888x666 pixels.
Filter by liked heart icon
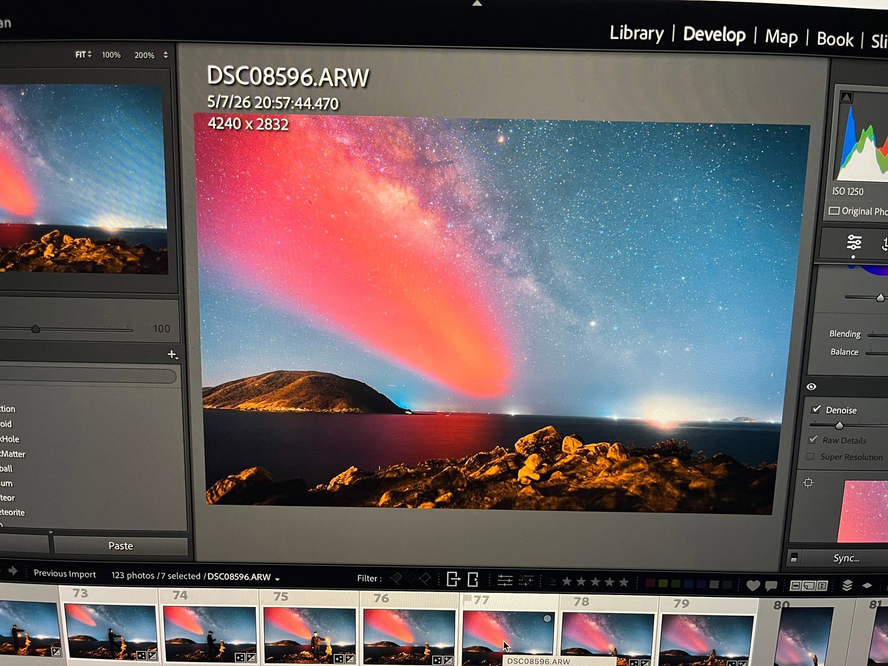click(753, 586)
